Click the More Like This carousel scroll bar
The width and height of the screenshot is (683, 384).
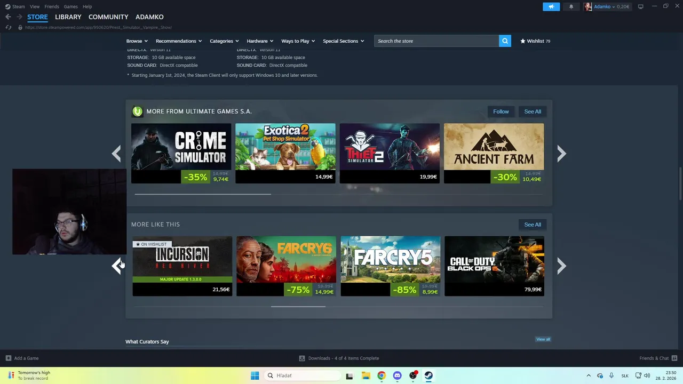click(298, 307)
